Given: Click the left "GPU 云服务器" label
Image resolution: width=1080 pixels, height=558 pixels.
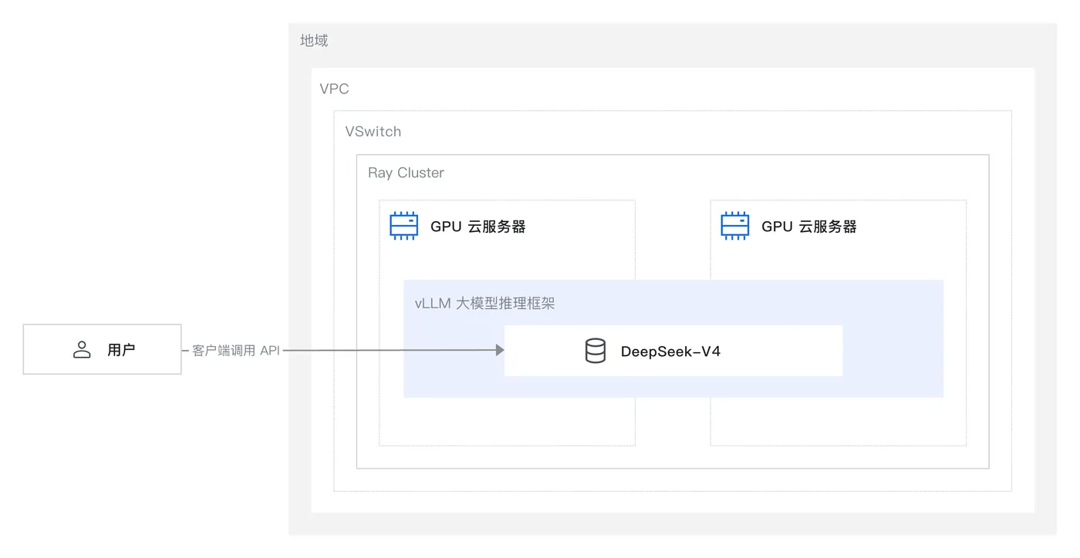Looking at the screenshot, I should click(x=478, y=227).
